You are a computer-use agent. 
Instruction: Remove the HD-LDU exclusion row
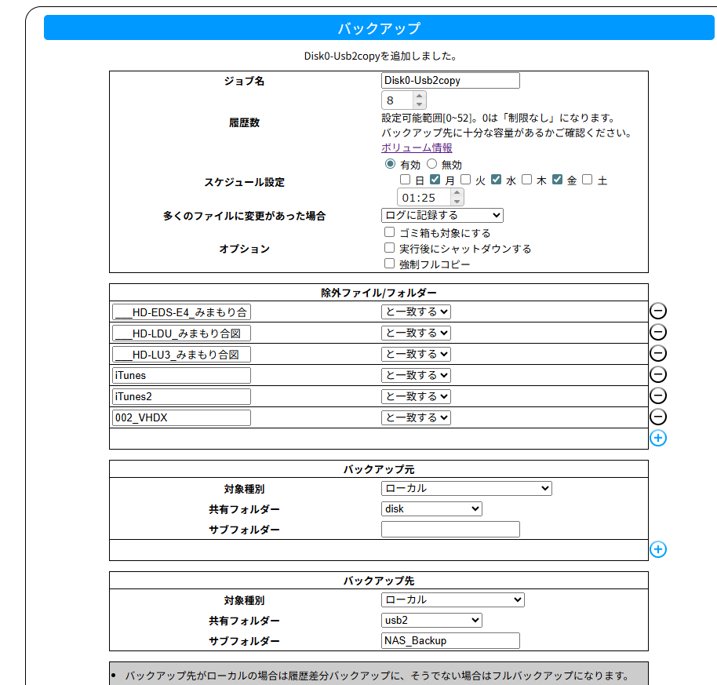[x=658, y=333]
